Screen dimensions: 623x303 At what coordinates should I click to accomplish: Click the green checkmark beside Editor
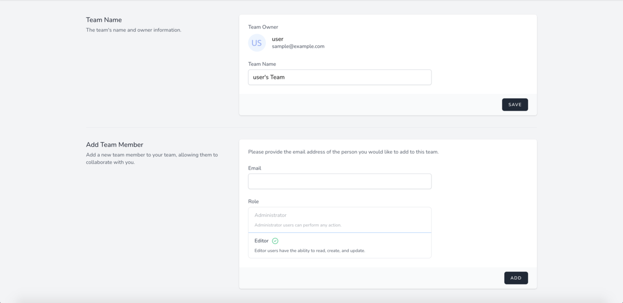[275, 241]
